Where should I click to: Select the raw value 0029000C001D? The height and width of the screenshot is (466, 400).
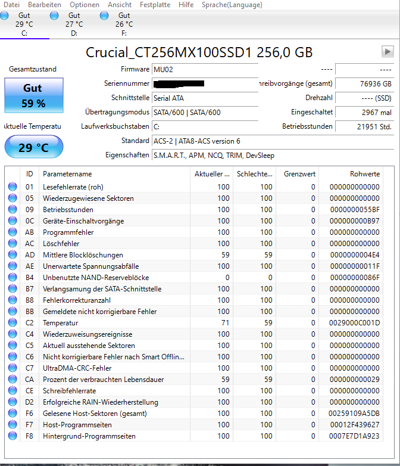coord(354,323)
